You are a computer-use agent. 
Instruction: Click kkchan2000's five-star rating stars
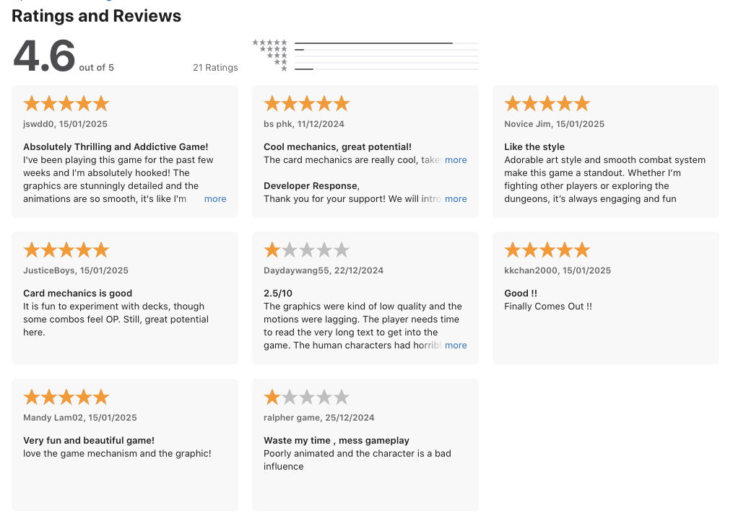pos(547,250)
